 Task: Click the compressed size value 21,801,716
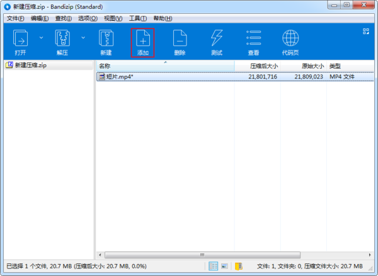263,77
